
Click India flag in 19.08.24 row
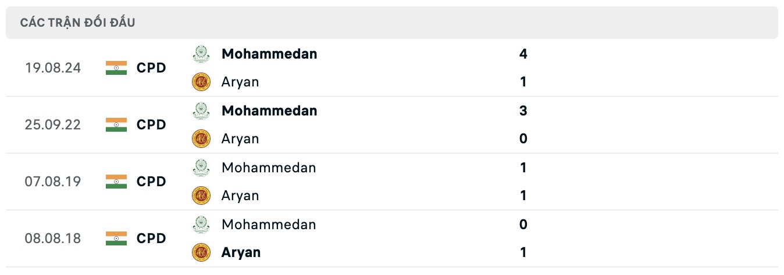pyautogui.click(x=116, y=68)
